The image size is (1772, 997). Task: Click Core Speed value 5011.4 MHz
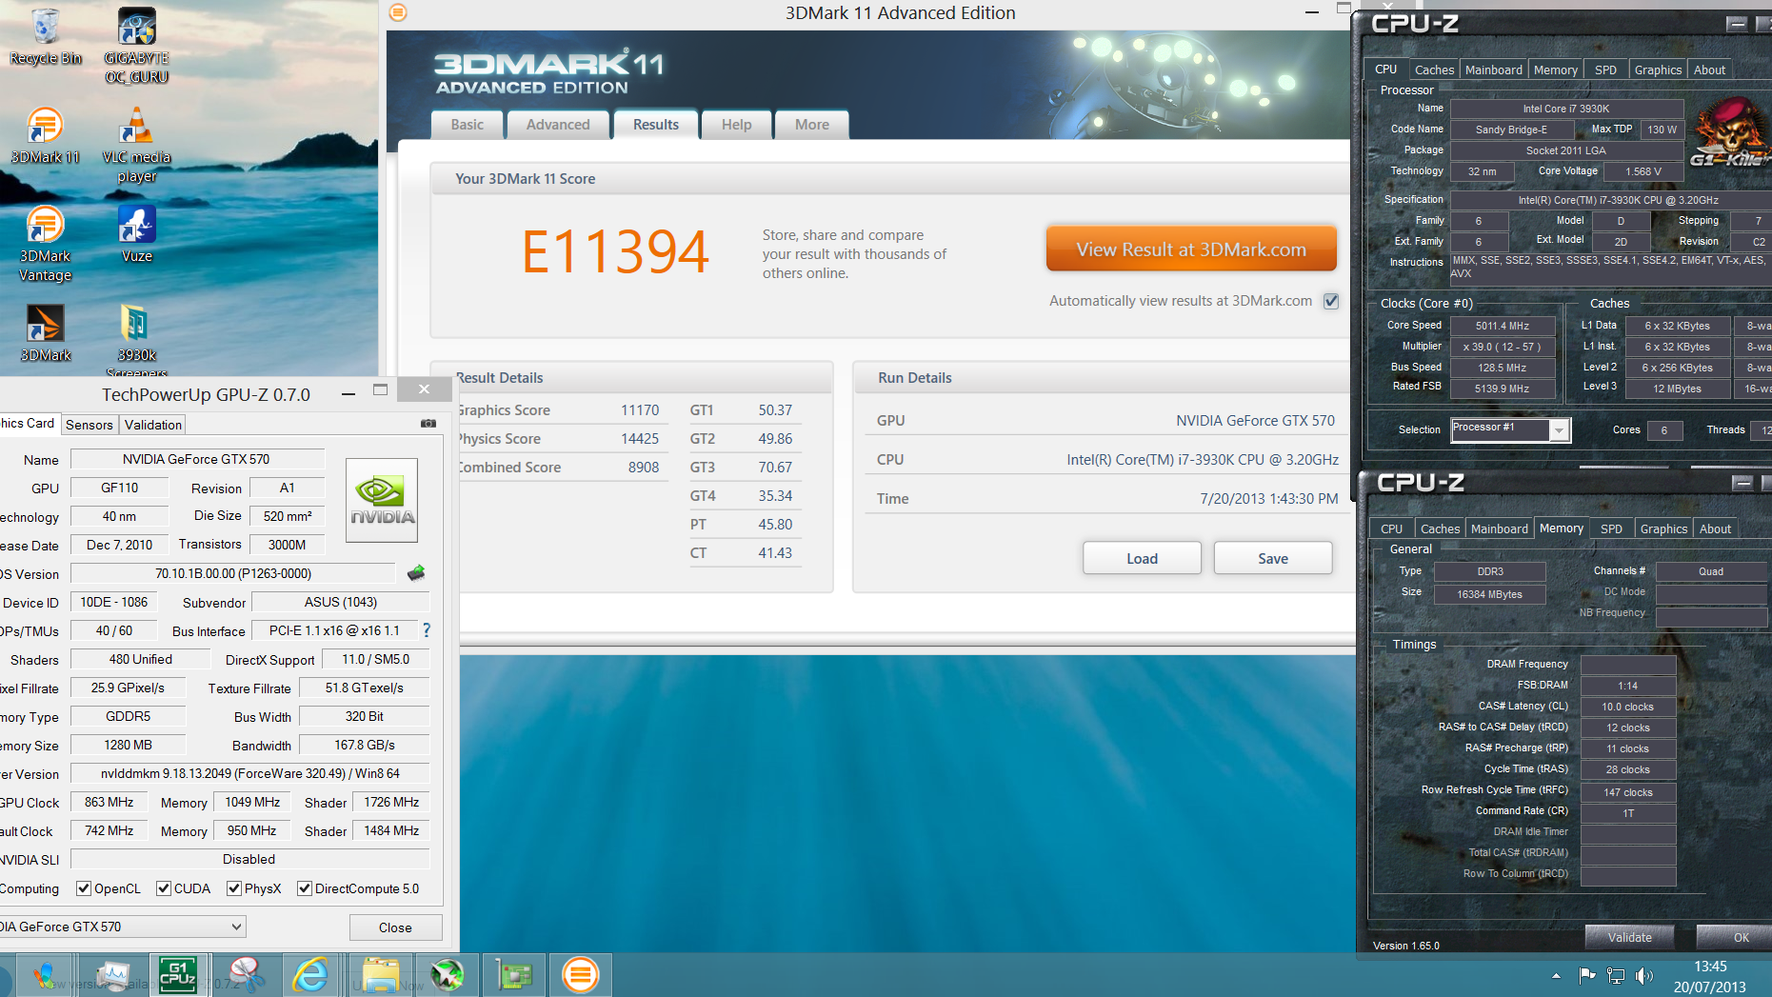pyautogui.click(x=1503, y=326)
